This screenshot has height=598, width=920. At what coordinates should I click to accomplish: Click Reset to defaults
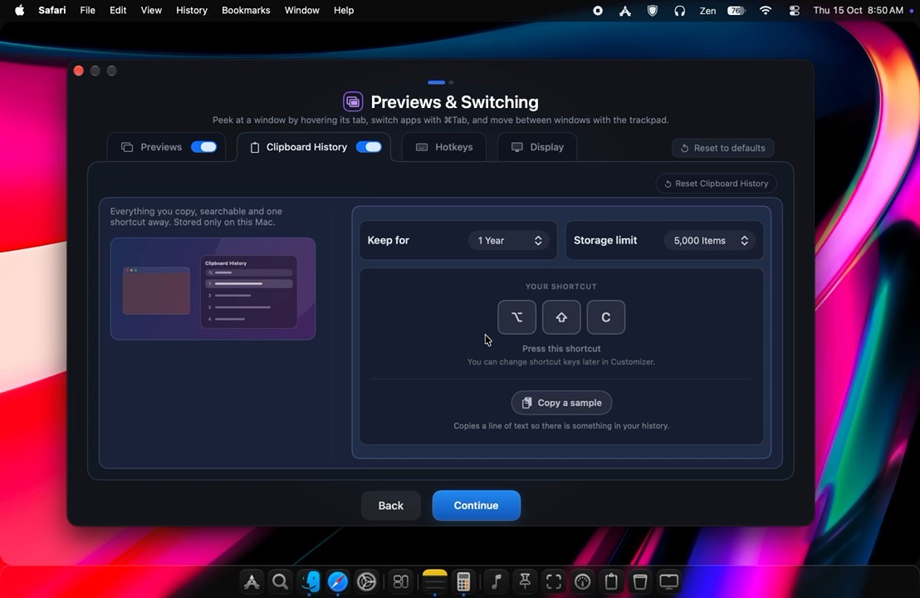pos(723,148)
